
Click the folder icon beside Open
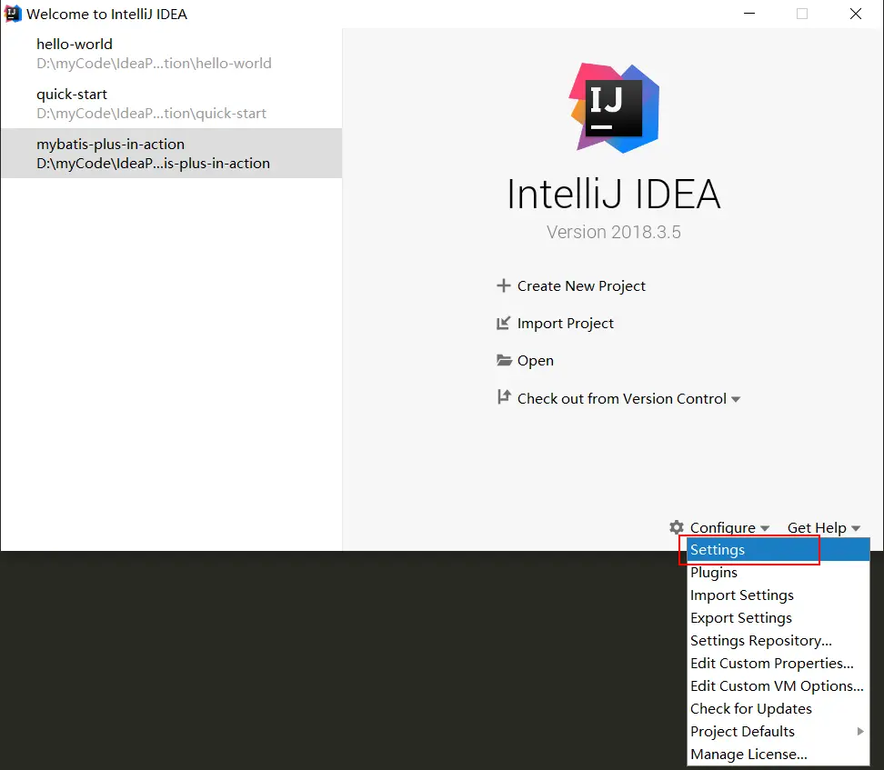(504, 360)
